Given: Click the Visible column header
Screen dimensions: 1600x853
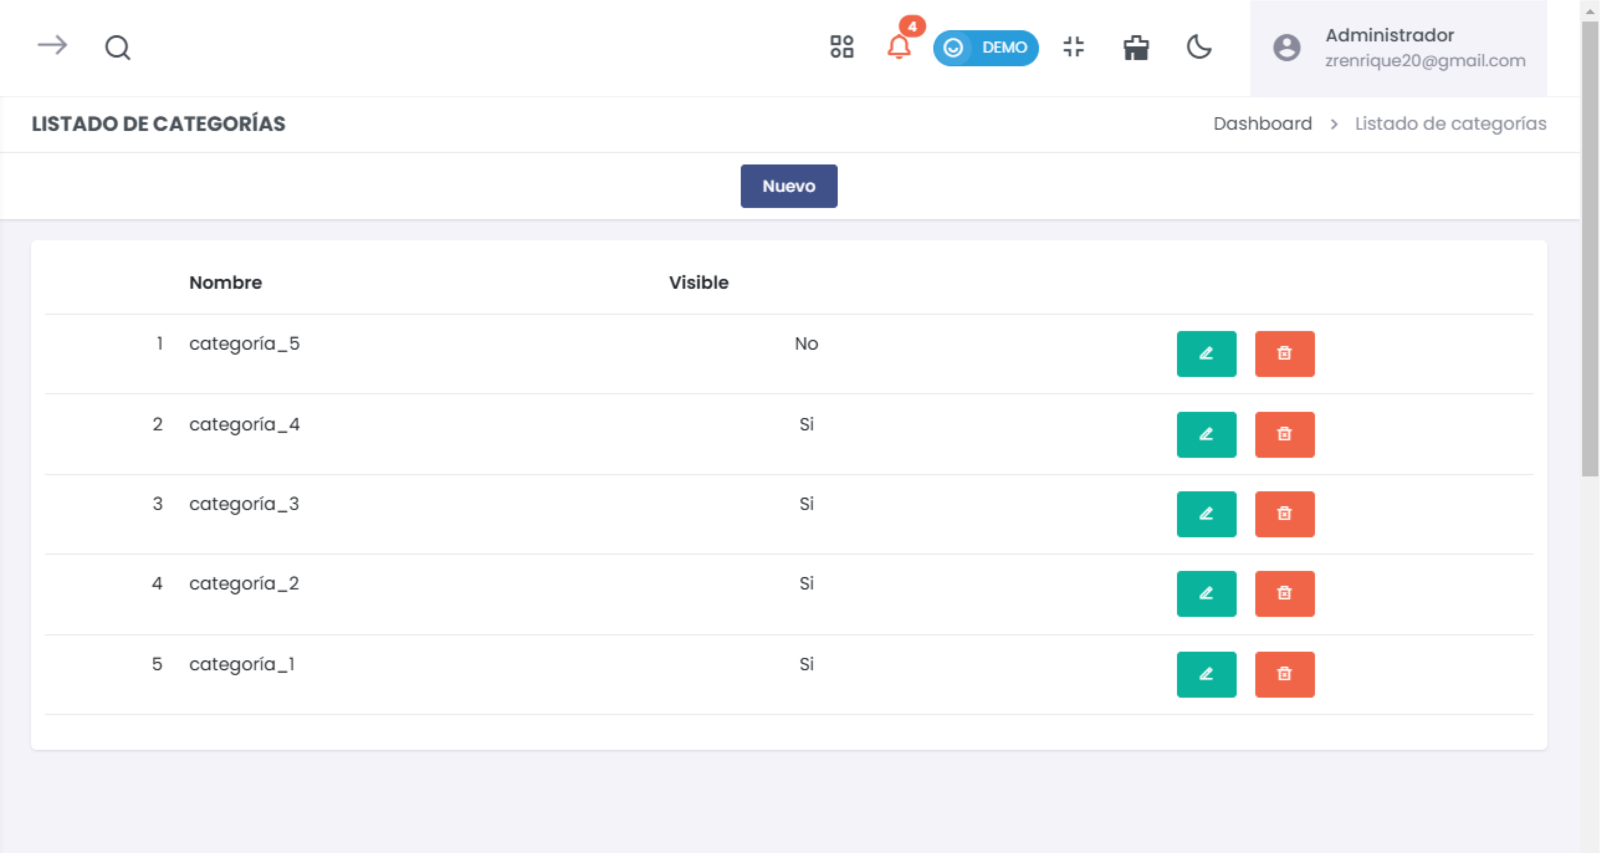Looking at the screenshot, I should [x=698, y=283].
